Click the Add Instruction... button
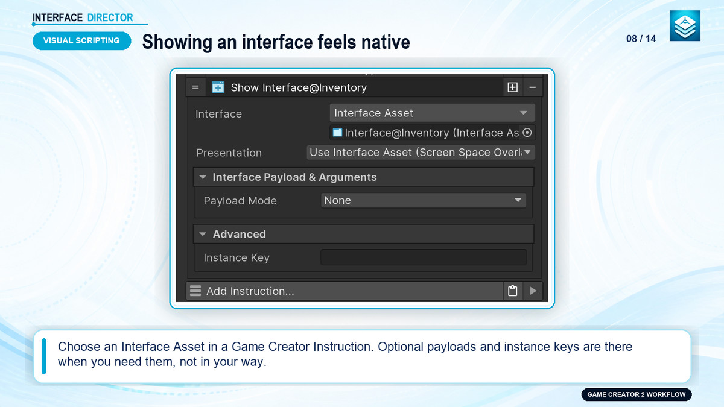The width and height of the screenshot is (724, 407). click(x=345, y=291)
